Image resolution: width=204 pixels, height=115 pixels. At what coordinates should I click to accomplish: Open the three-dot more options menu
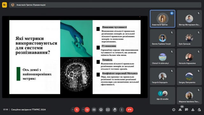pyautogui.click(x=121, y=110)
